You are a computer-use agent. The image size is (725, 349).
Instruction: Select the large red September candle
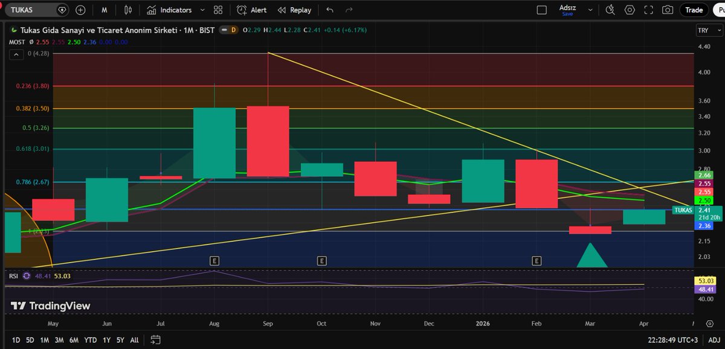coord(268,141)
